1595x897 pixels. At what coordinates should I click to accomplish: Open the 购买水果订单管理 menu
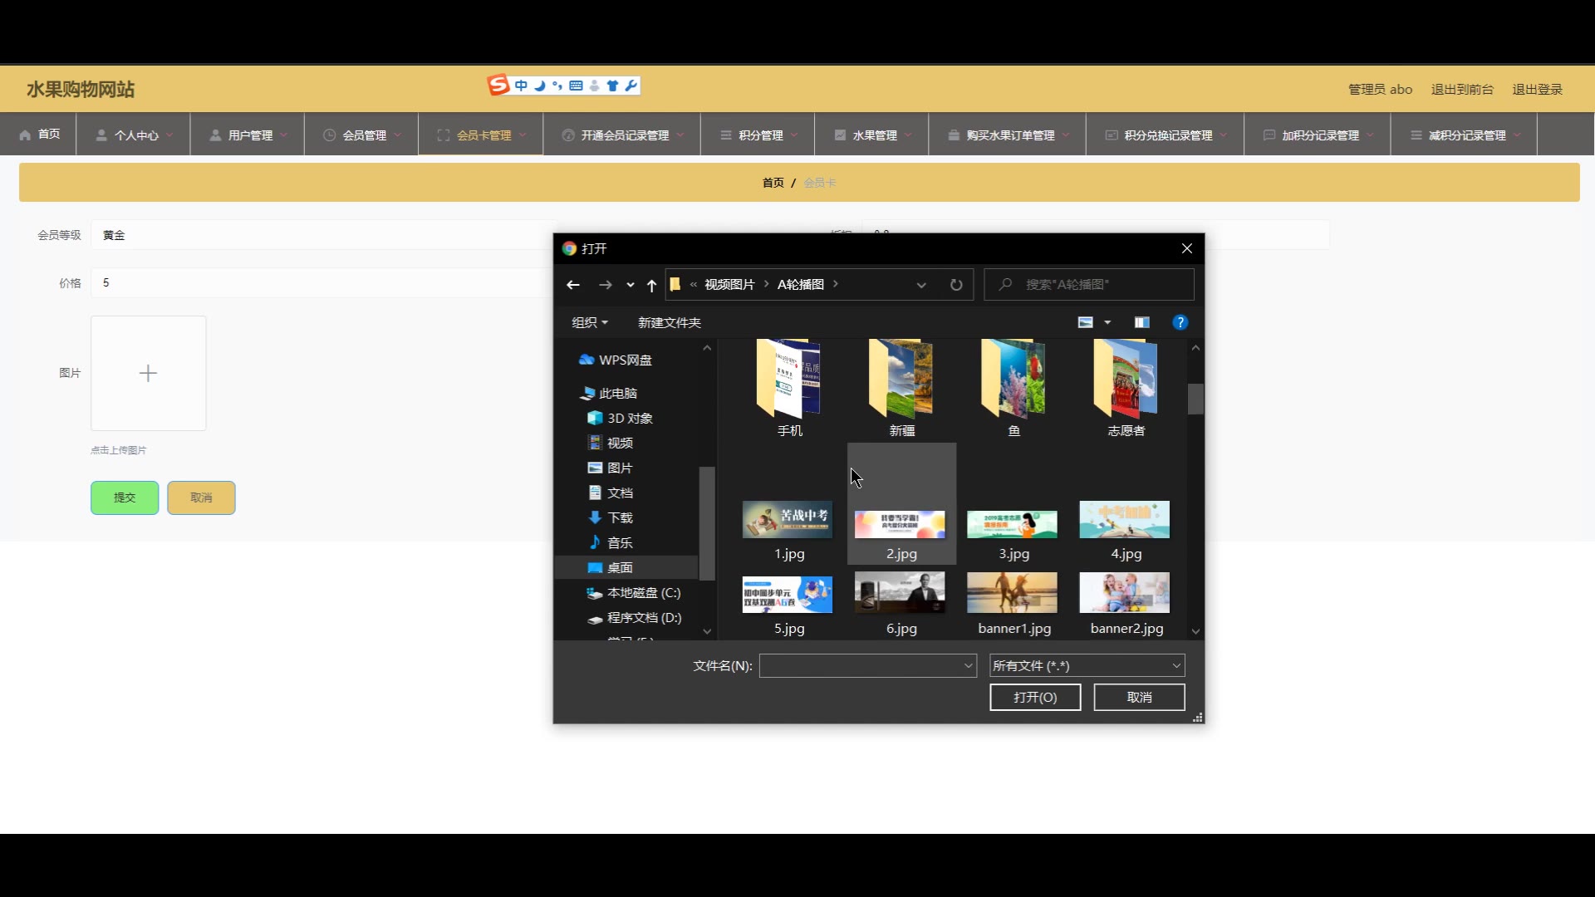click(x=1008, y=135)
